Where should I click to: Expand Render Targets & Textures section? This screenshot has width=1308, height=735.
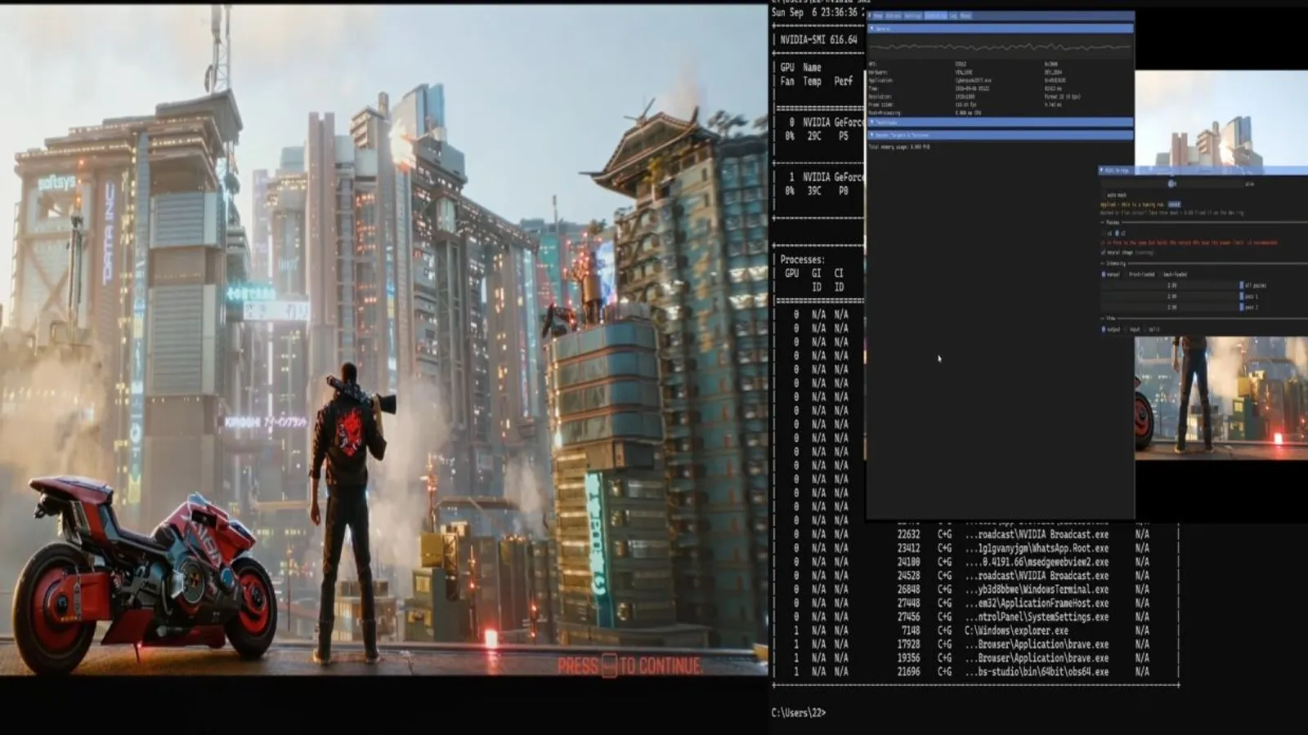[1001, 135]
